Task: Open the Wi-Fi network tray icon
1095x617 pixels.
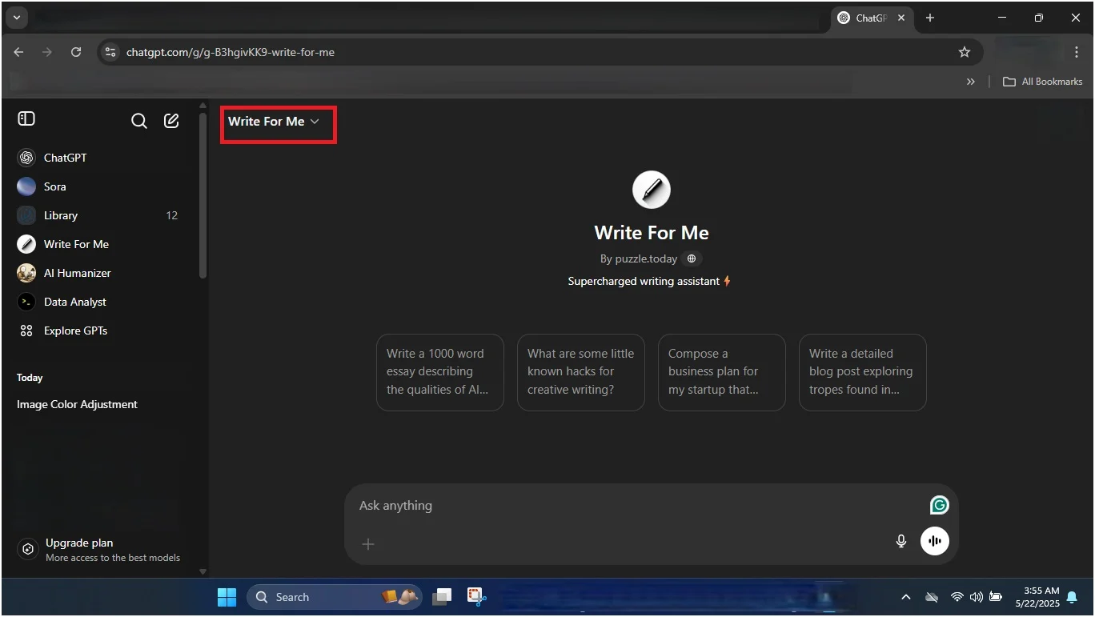Action: coord(957,597)
